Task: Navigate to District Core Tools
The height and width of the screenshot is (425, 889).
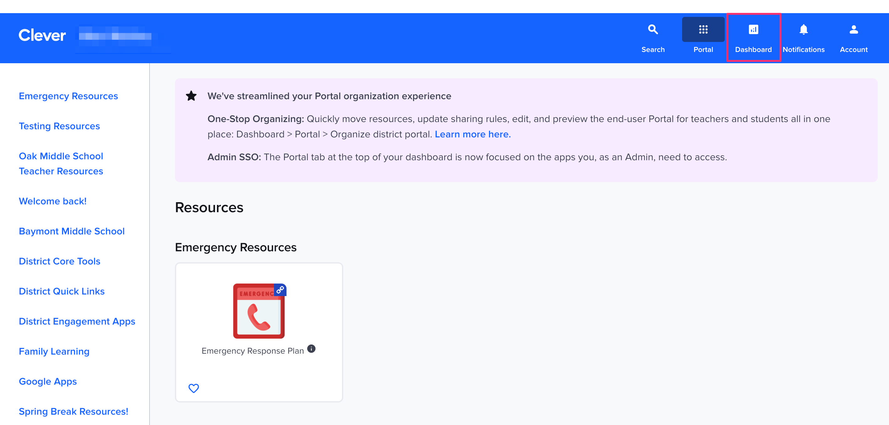Action: (x=60, y=261)
